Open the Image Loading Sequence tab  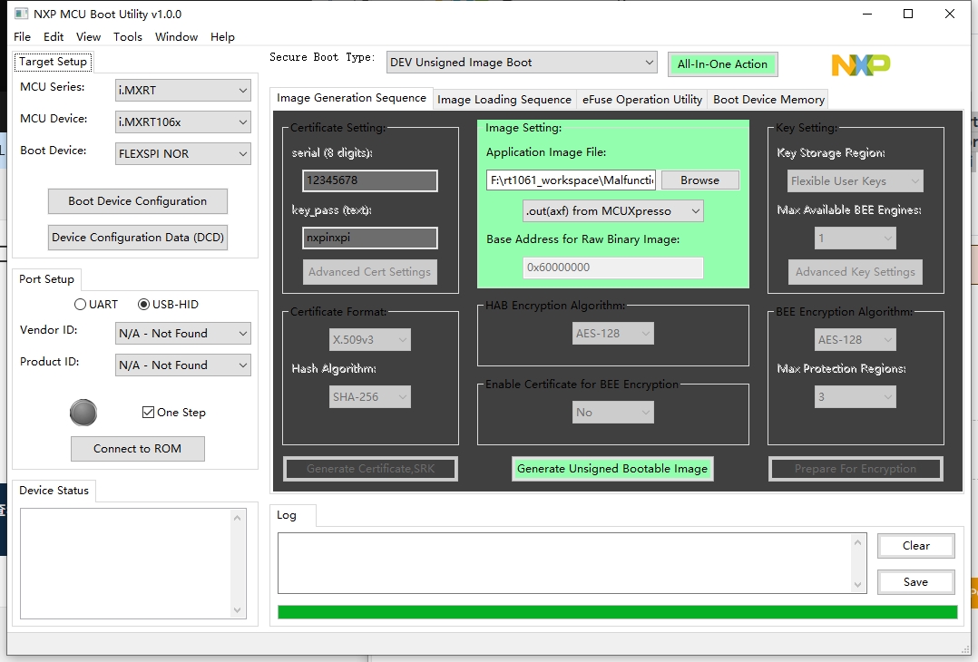point(504,99)
